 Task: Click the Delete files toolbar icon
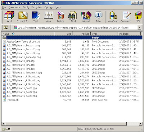coord(61,17)
